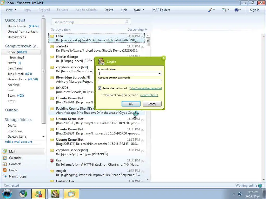Screen dimensions: 266x199
Task: Click the Find a message search box
Action: [x=91, y=22]
